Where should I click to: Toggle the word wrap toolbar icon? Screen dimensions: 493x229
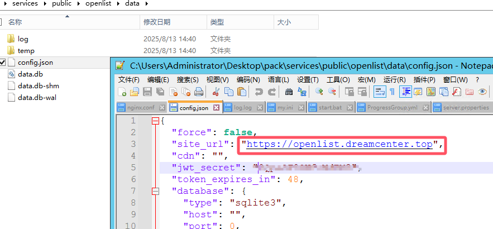coord(380,92)
